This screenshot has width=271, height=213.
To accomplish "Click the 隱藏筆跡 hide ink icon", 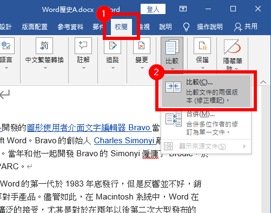I will (x=232, y=47).
